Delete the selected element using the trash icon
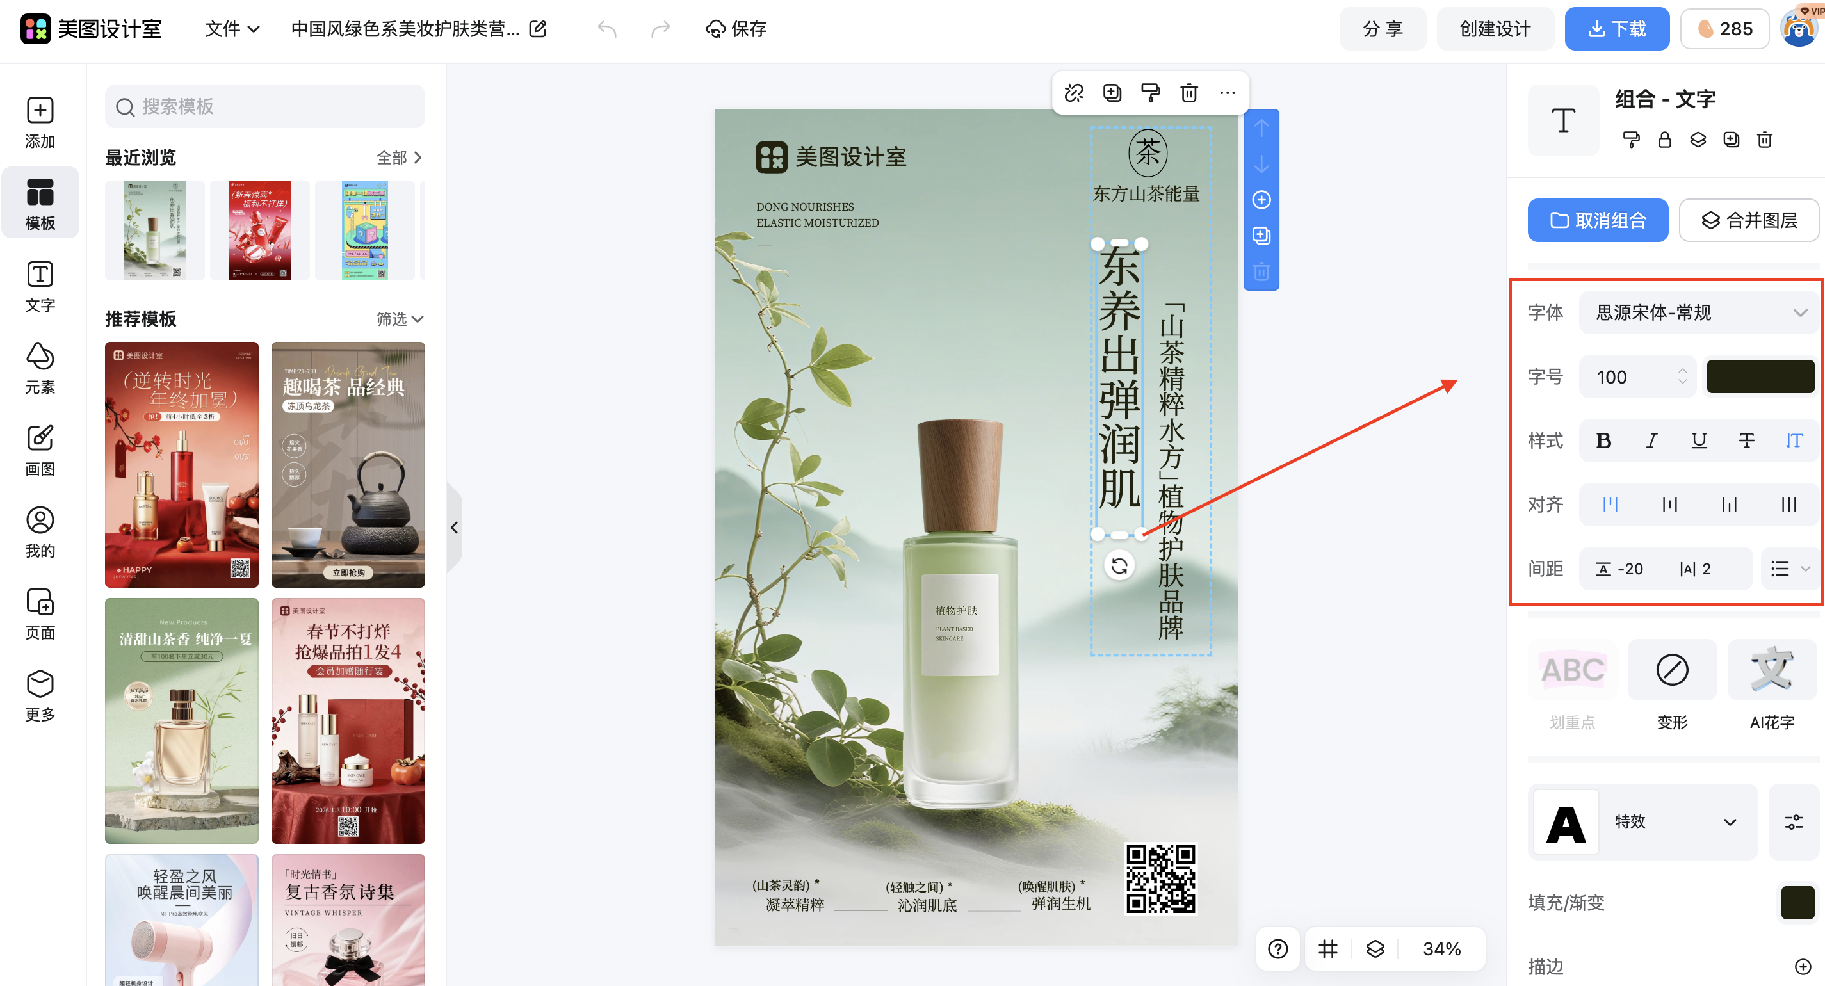The image size is (1825, 986). coord(1188,93)
